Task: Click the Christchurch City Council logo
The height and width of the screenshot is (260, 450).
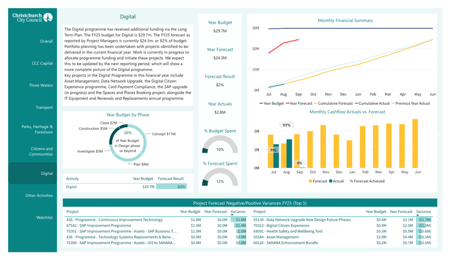Action: 32,17
